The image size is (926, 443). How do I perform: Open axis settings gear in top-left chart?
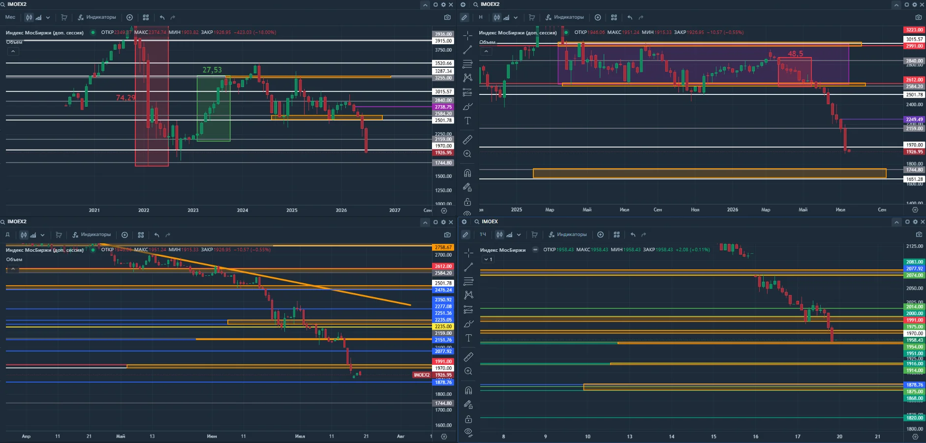coord(444,210)
